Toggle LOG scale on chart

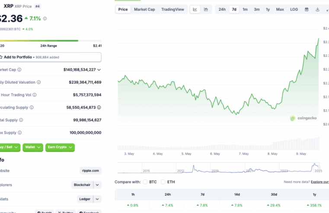click(x=294, y=10)
